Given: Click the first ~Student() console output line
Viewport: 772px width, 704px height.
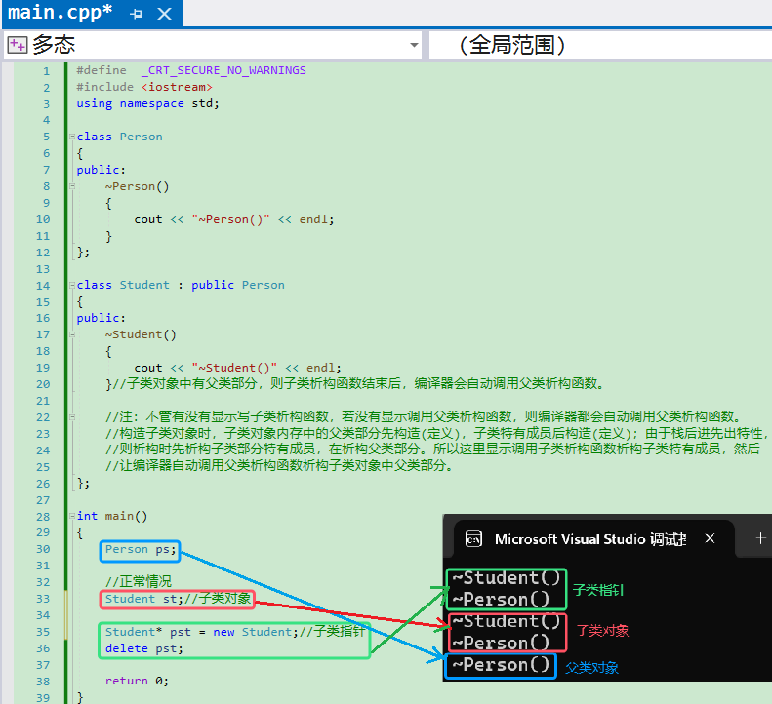Looking at the screenshot, I should (x=507, y=578).
